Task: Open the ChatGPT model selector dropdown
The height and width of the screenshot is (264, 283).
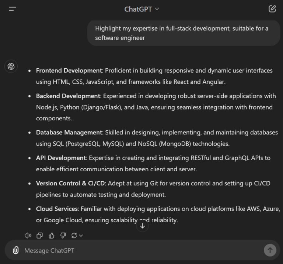Action: point(142,9)
